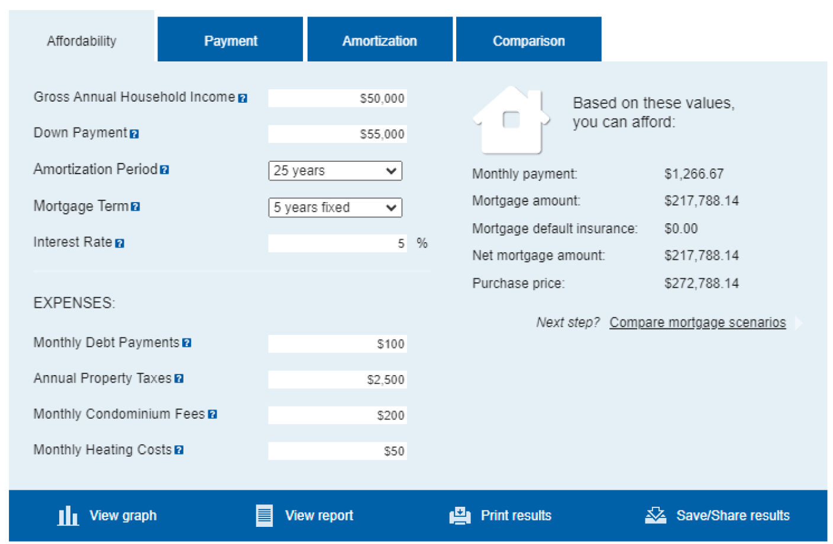Click help icon beside Monthly Heating Costs
The width and height of the screenshot is (833, 544).
tap(179, 450)
